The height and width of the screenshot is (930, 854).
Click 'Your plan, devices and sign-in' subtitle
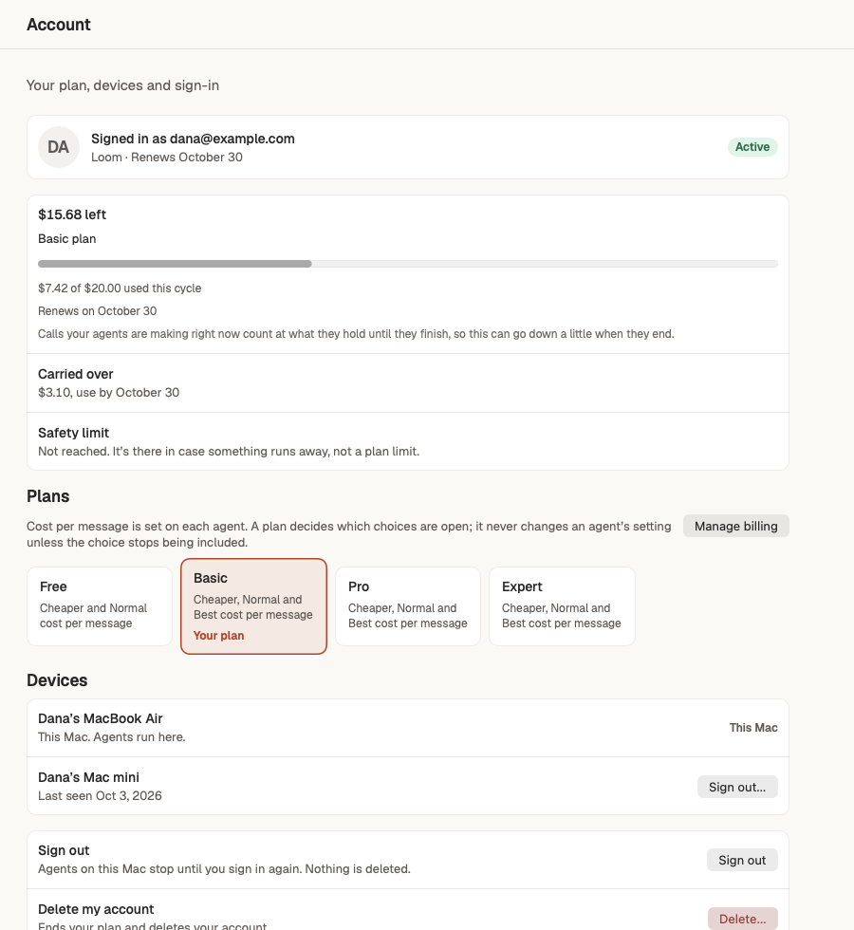pyautogui.click(x=122, y=85)
